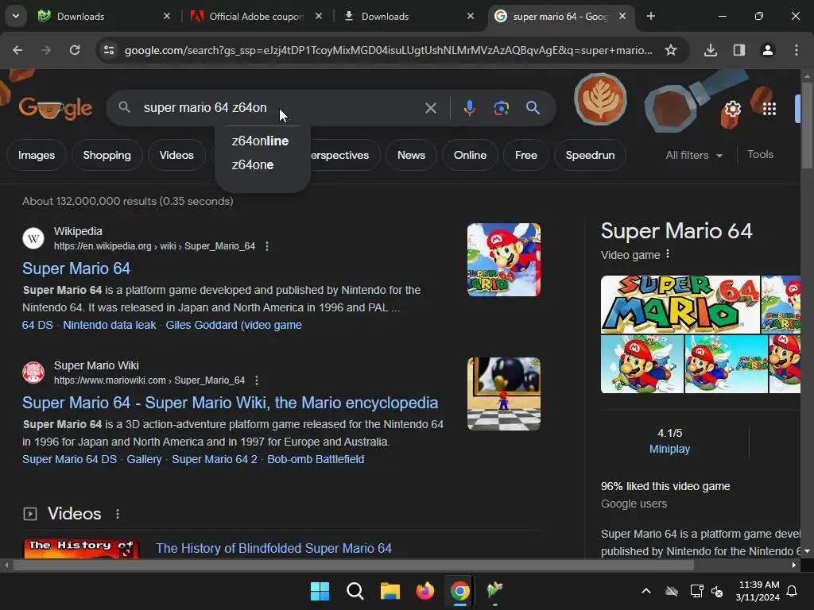Screen dimensions: 814x610
Task: Click the Wikipedia result thumbnail image
Action: 503,260
